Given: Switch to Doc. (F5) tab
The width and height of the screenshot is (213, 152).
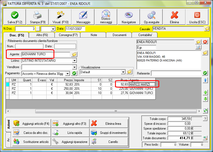Looking at the screenshot, I should tap(17, 35).
